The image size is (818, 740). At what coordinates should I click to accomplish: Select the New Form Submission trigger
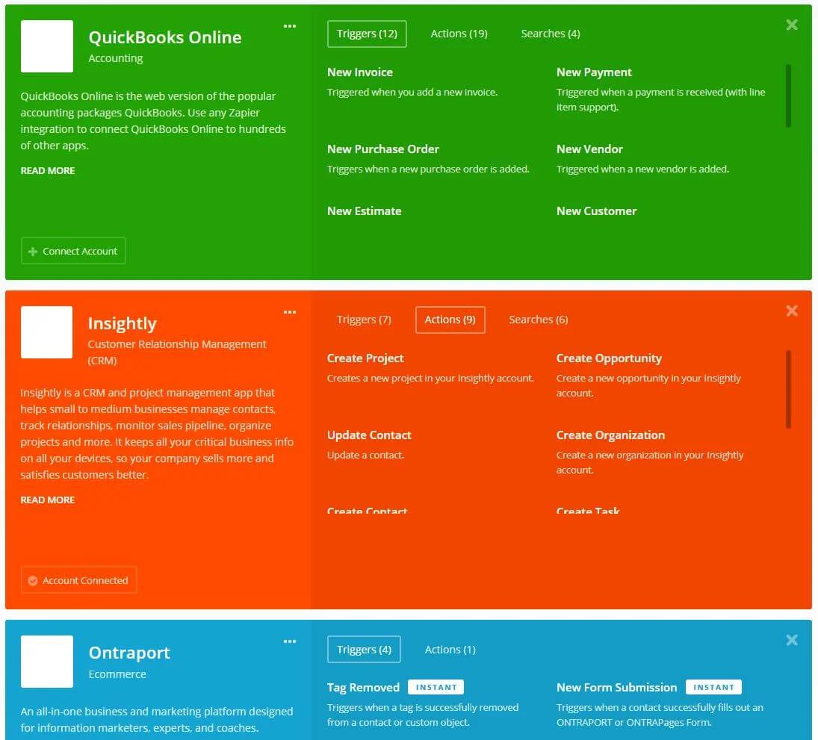point(616,688)
